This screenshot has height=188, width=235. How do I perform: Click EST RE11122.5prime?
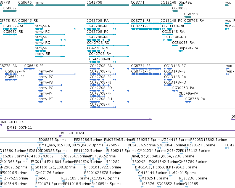88,151
